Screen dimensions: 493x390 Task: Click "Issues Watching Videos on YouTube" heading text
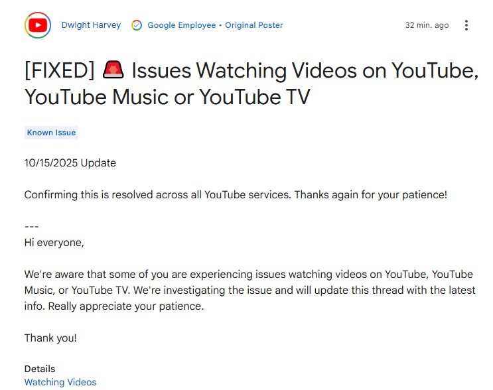click(x=305, y=70)
